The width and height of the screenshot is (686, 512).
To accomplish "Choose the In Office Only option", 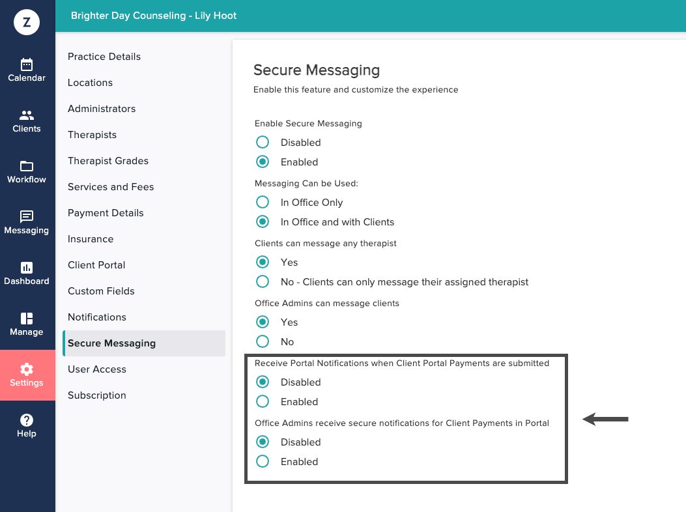I will [x=263, y=203].
